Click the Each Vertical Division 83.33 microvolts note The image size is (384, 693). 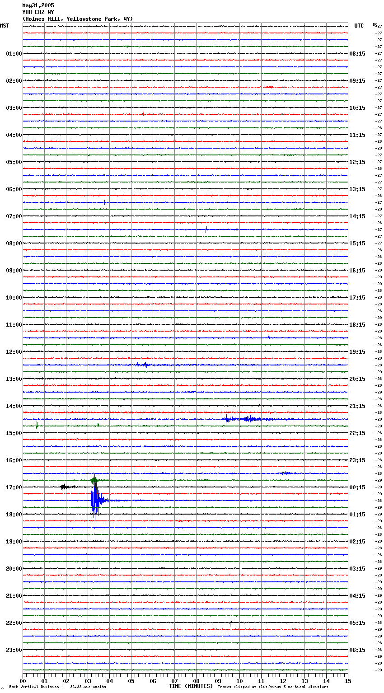coord(57,687)
